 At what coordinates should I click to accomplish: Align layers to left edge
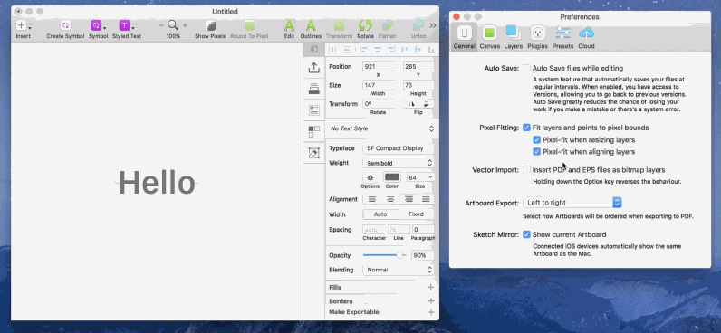pos(364,50)
